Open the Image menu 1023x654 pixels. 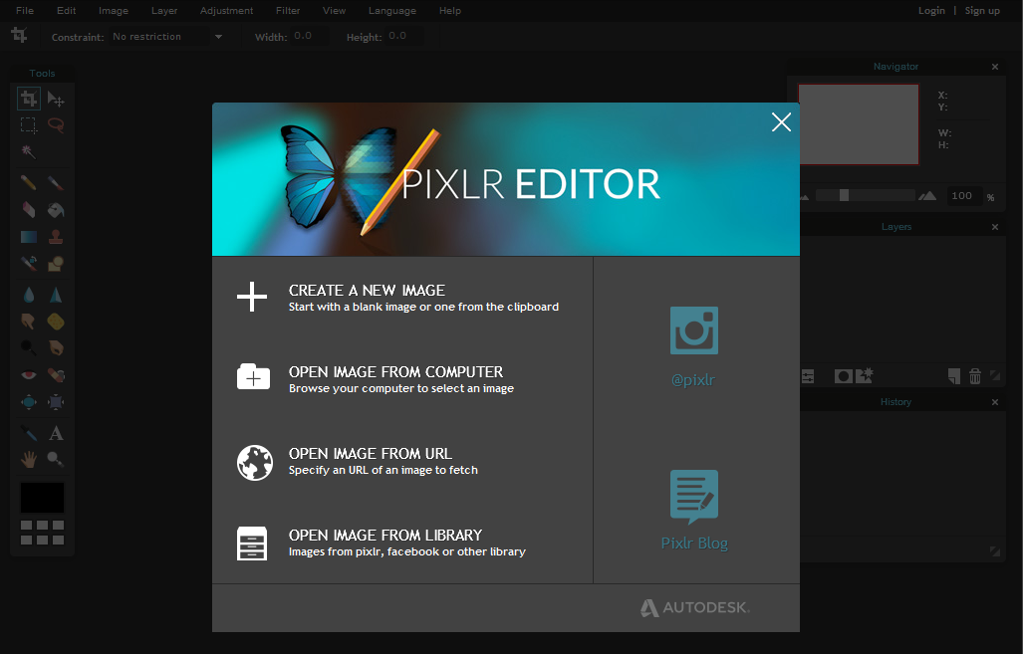(114, 10)
